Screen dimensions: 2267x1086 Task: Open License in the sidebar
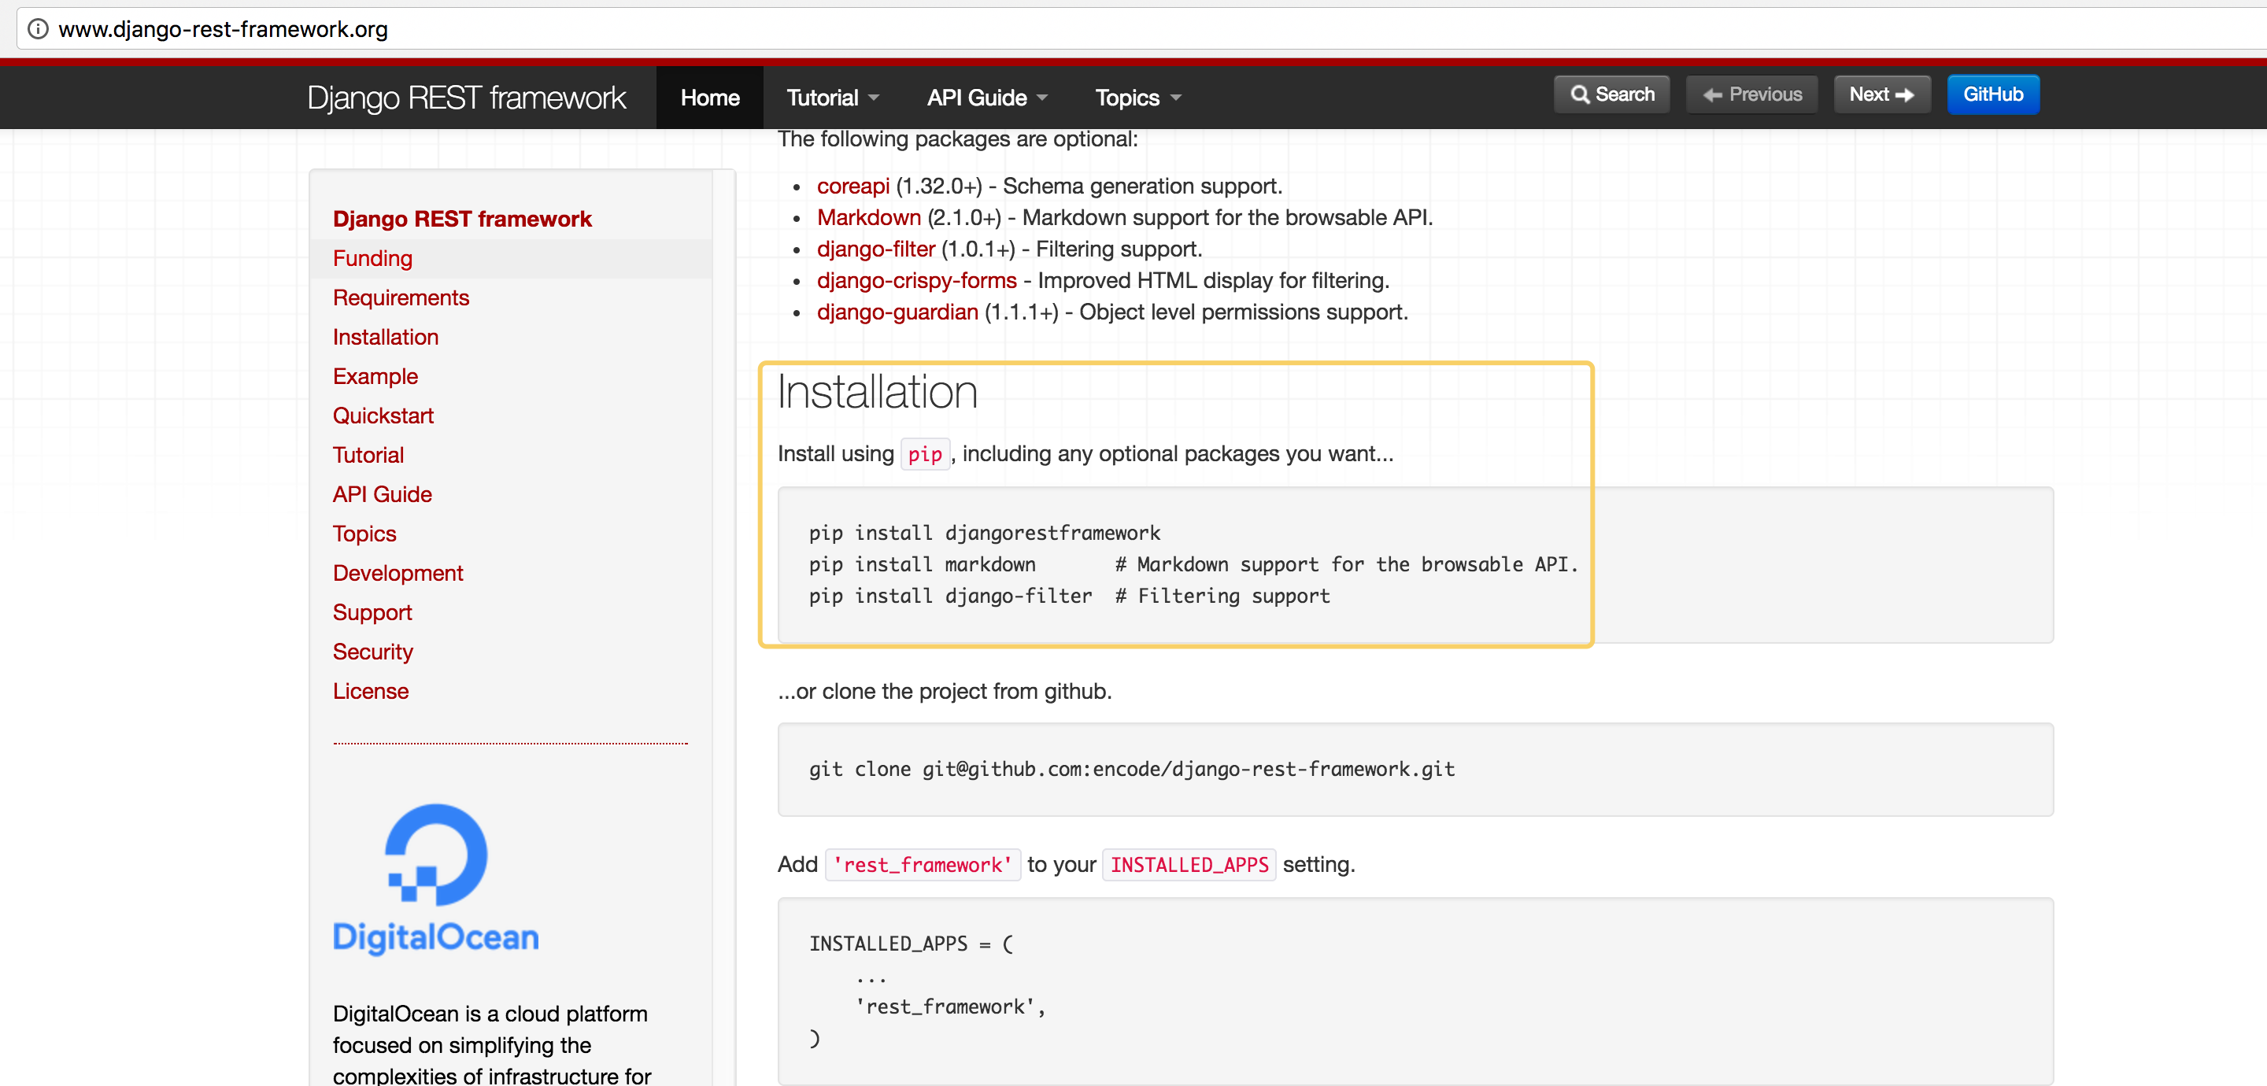coord(371,692)
